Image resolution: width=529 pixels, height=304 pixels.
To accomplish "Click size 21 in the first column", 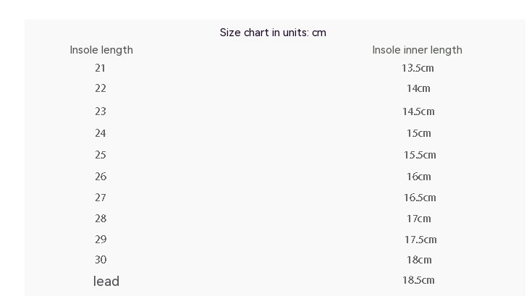I will [x=100, y=68].
